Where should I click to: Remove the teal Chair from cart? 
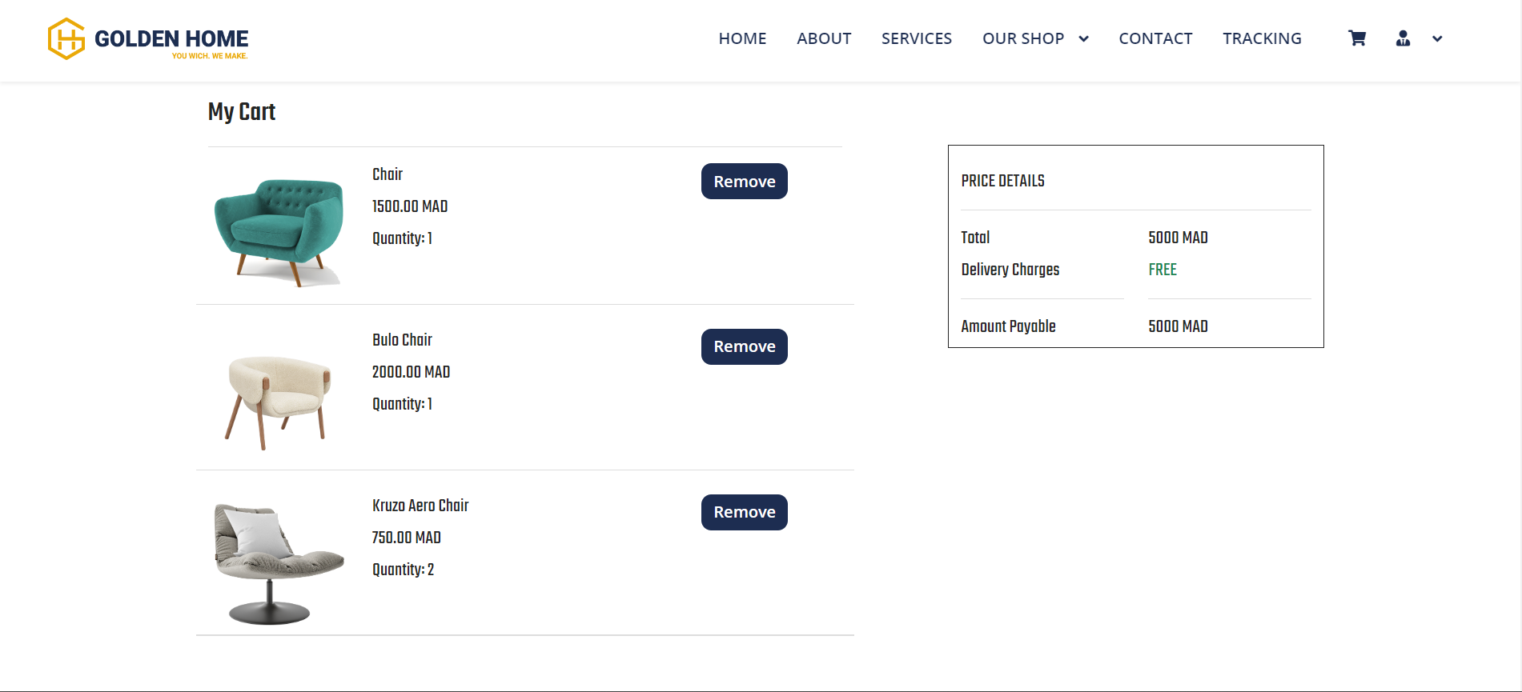point(745,182)
